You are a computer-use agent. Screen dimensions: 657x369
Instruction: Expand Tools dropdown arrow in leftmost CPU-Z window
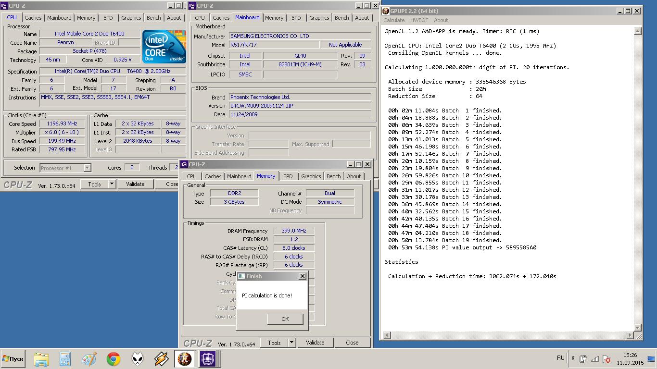tap(112, 184)
